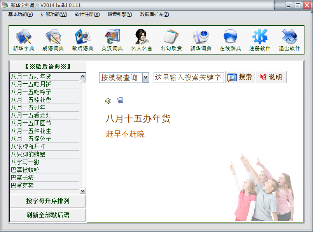Open the 名人名言 famous quotes icon

pyautogui.click(x=142, y=40)
